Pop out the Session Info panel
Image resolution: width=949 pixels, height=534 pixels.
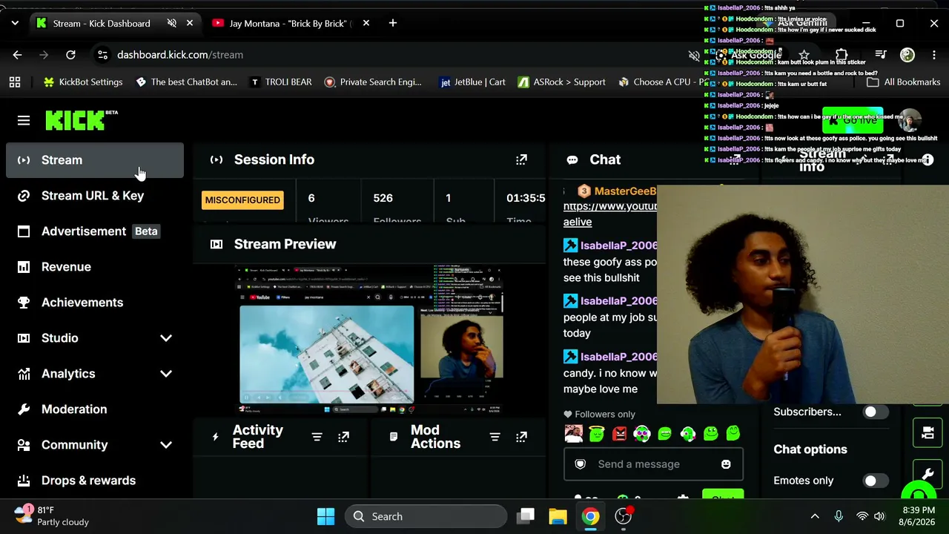click(x=521, y=159)
